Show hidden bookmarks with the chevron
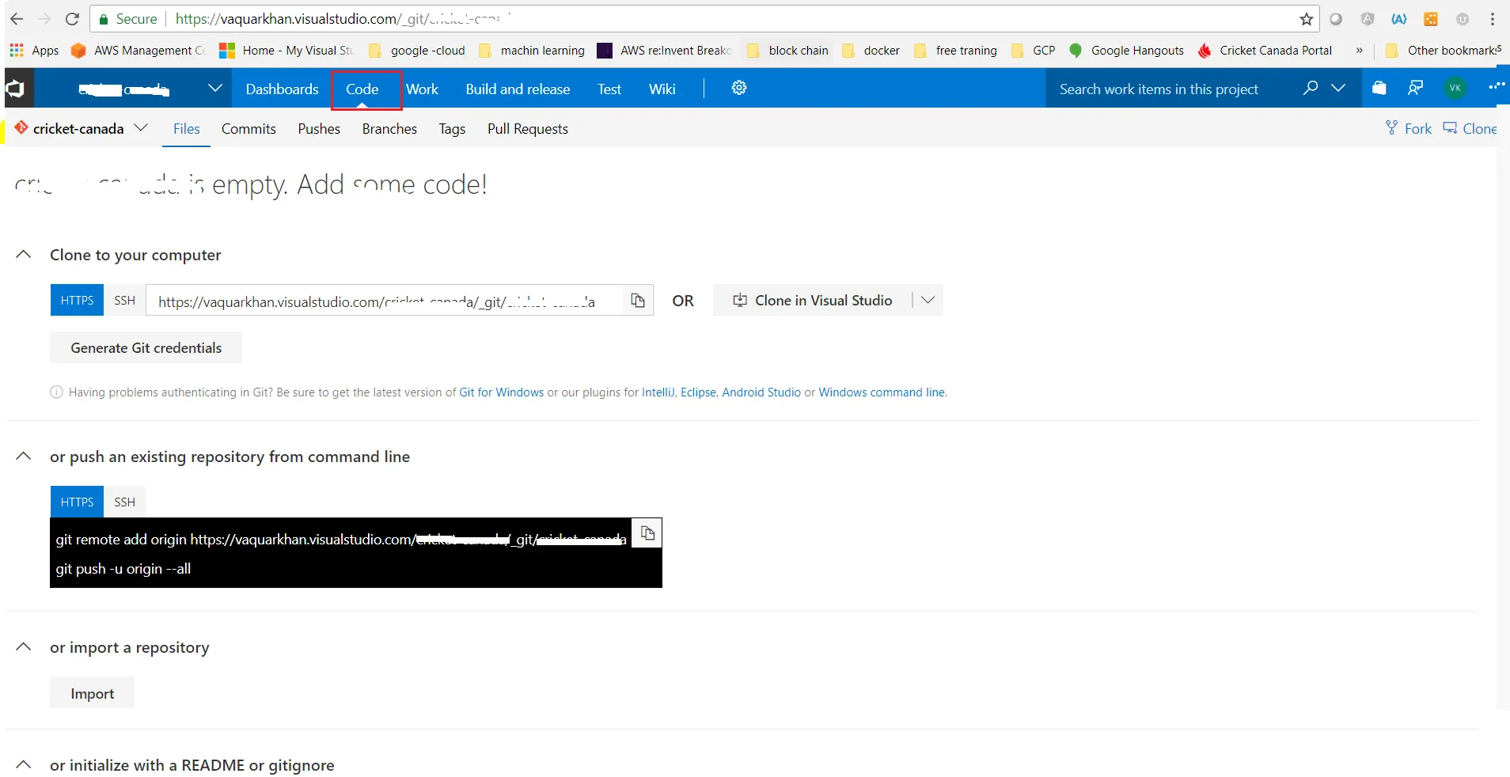The height and width of the screenshot is (777, 1510). [x=1360, y=51]
